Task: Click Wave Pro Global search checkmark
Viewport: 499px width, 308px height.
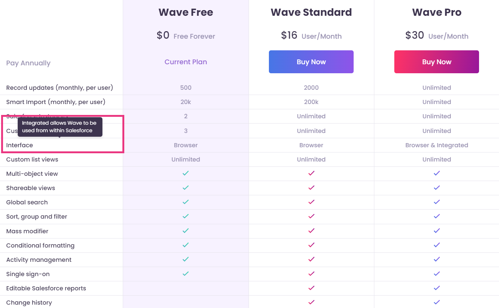Action: (436, 202)
